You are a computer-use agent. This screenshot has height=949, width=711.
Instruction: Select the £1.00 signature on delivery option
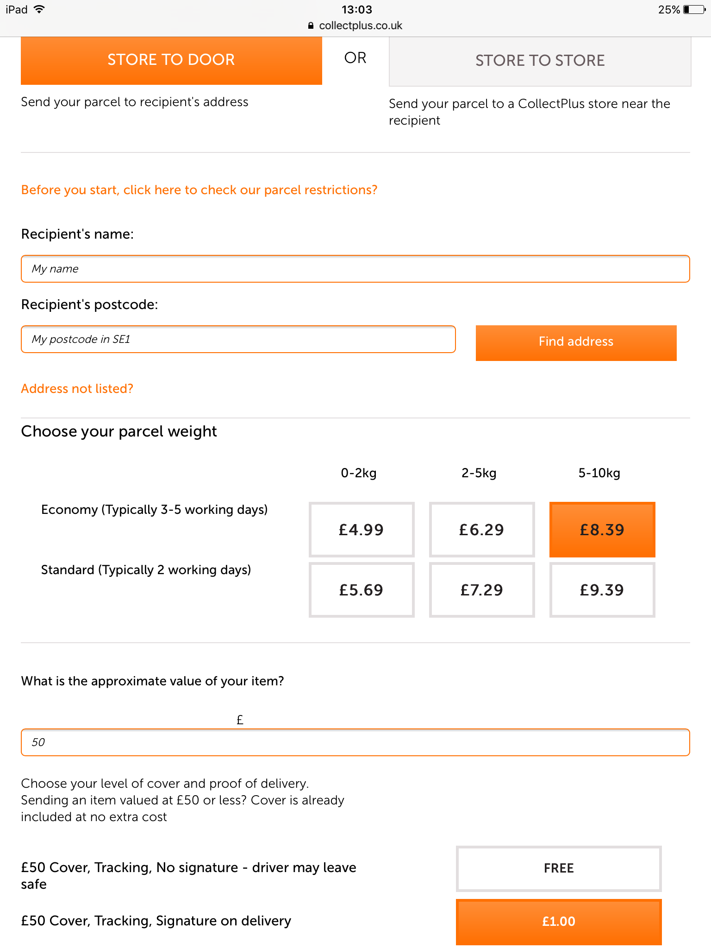pyautogui.click(x=559, y=922)
